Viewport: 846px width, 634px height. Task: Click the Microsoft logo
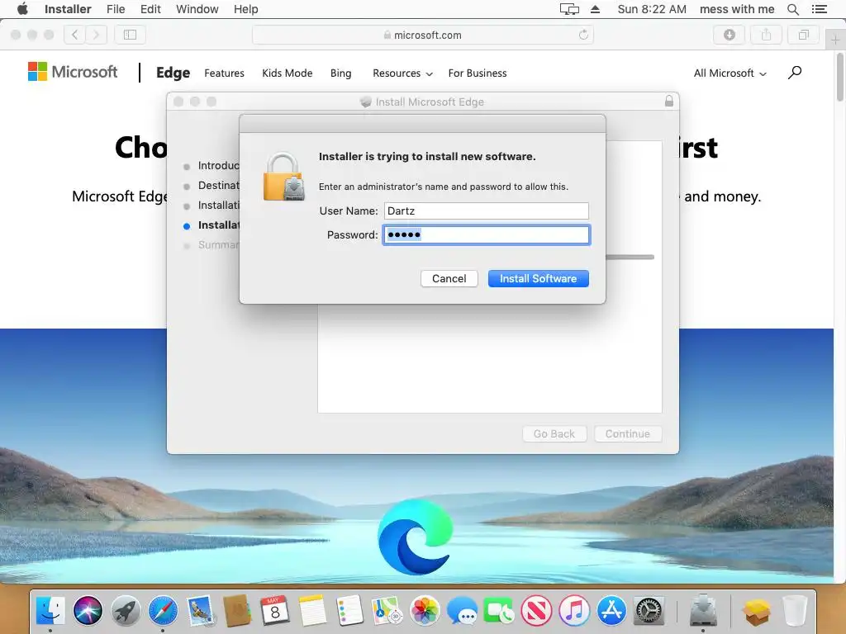coord(73,72)
